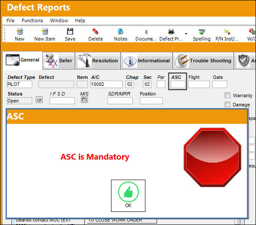Open the Trouble Shooting tab
Viewport: 256px width, 225px height.
click(x=203, y=61)
